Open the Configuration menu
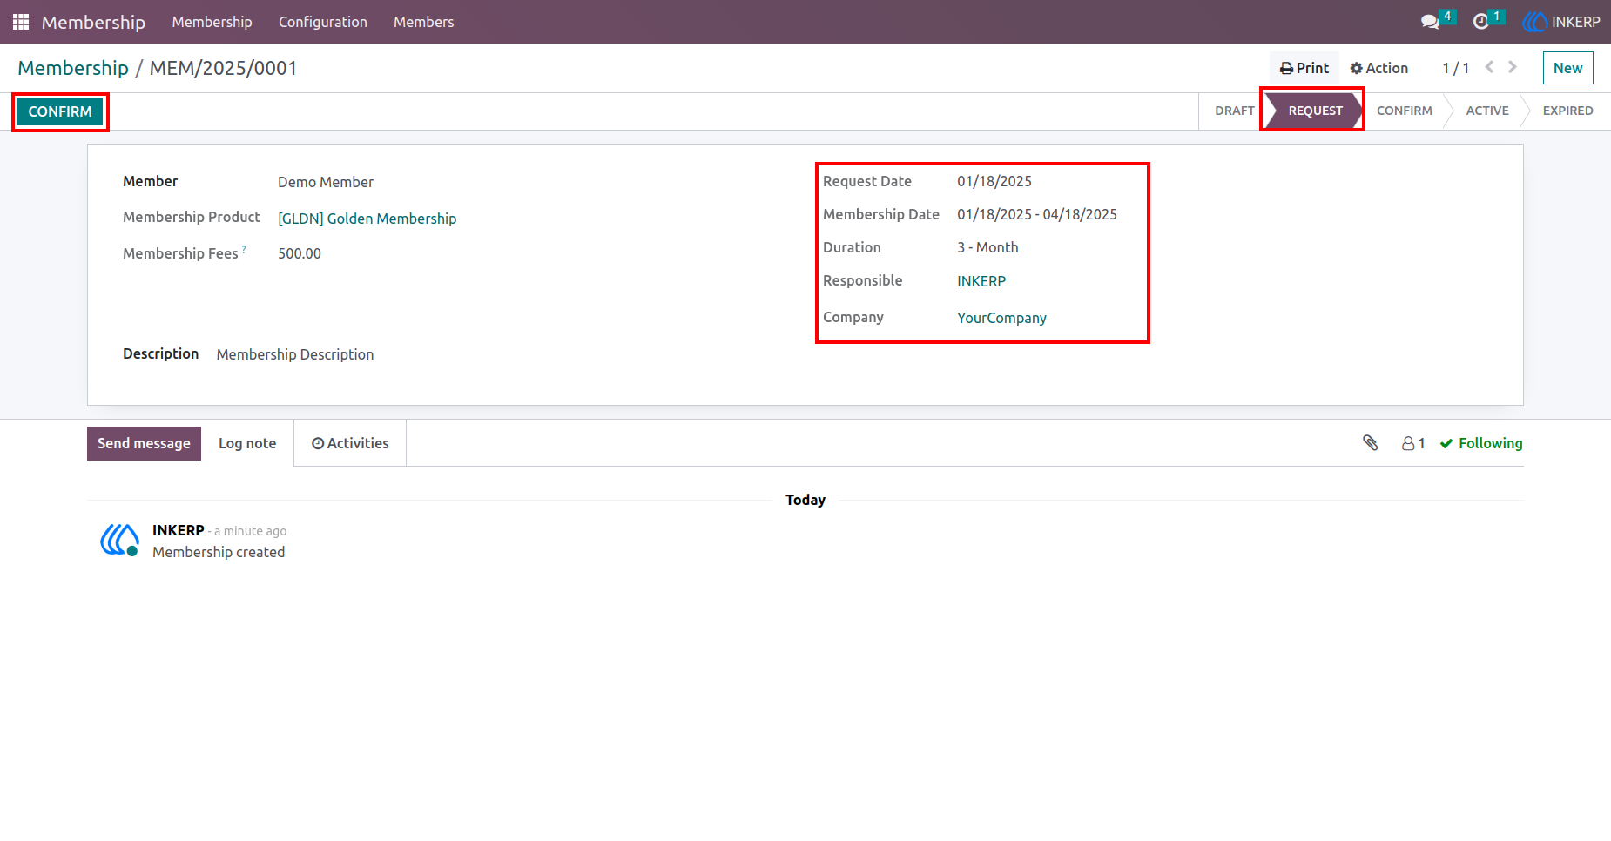Image resolution: width=1611 pixels, height=841 pixels. 323,22
